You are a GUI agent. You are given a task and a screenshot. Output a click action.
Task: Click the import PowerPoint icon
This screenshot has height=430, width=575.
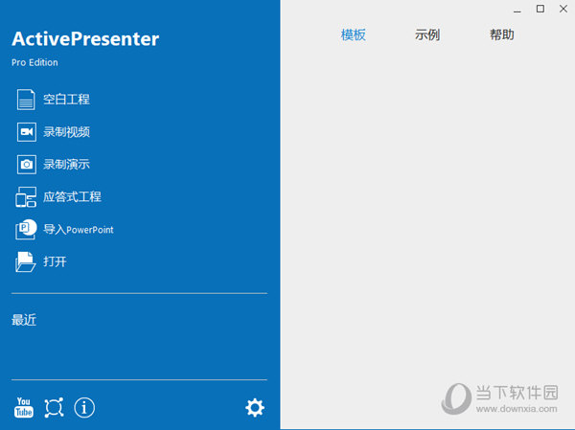(x=26, y=229)
